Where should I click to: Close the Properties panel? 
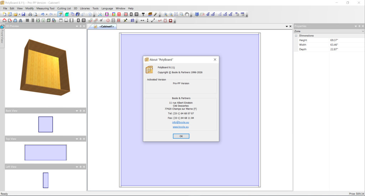coord(363,26)
